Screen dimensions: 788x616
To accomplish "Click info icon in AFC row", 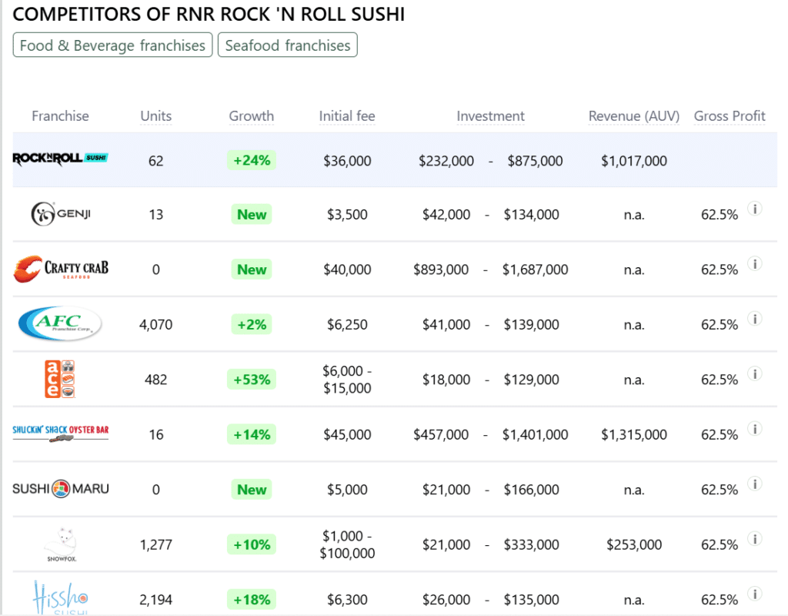I will tap(755, 319).
